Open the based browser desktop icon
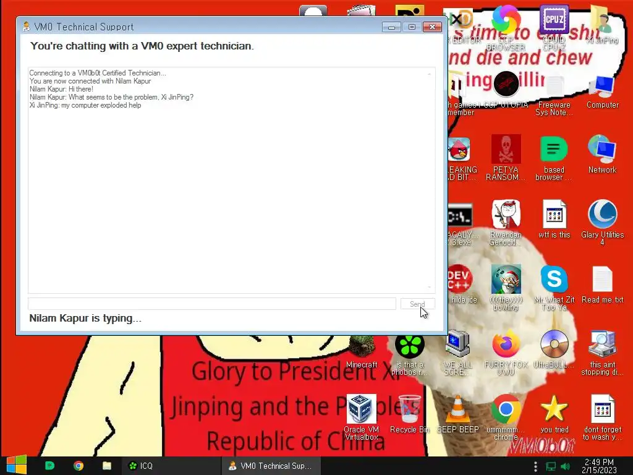The image size is (633, 475). tap(554, 158)
